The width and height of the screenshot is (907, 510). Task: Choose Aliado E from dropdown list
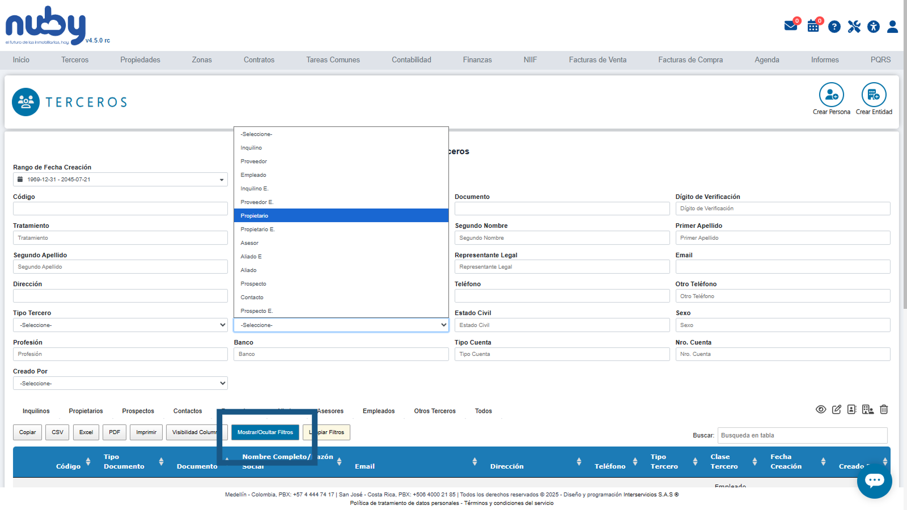pos(341,257)
